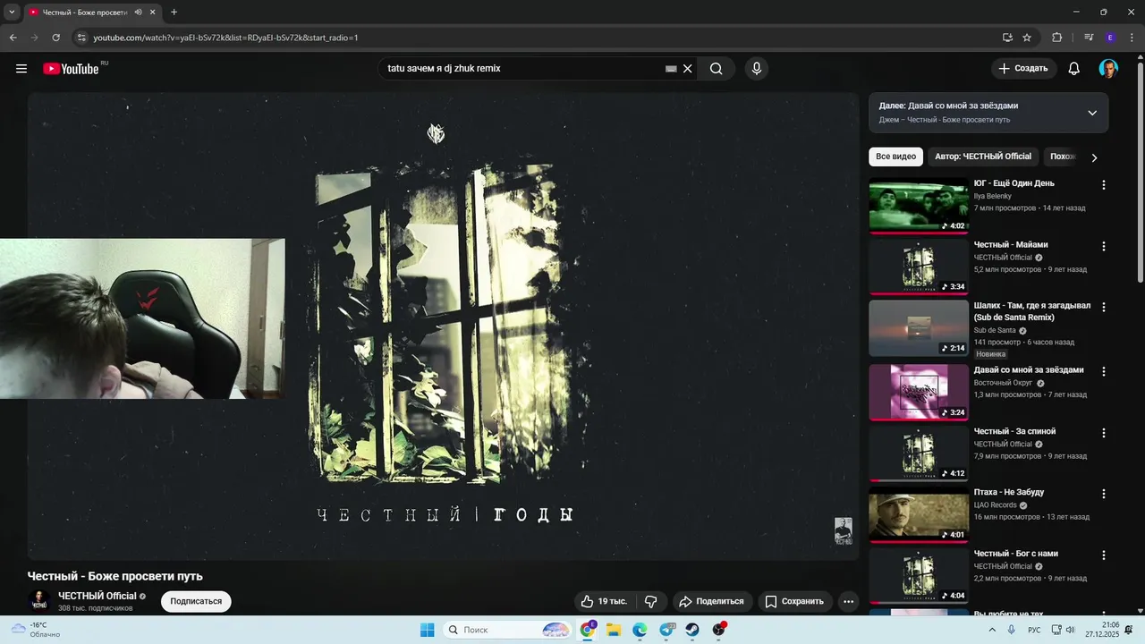Open Chrome three-dot menu

[x=1132, y=38]
